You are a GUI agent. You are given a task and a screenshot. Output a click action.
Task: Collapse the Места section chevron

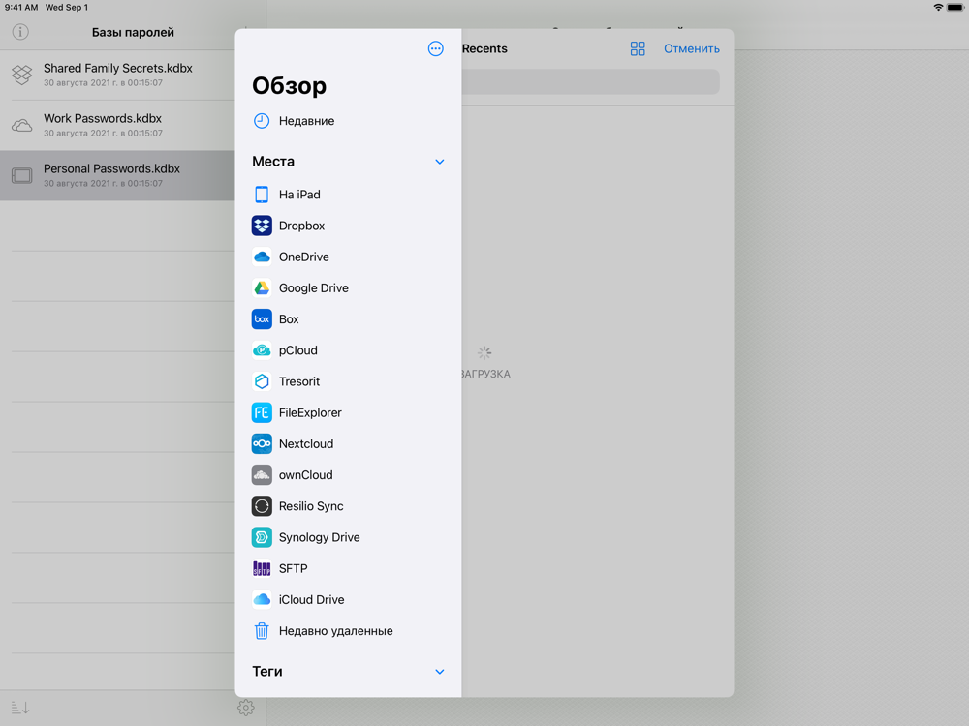439,162
